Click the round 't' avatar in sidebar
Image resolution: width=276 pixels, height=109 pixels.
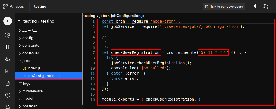7,21
